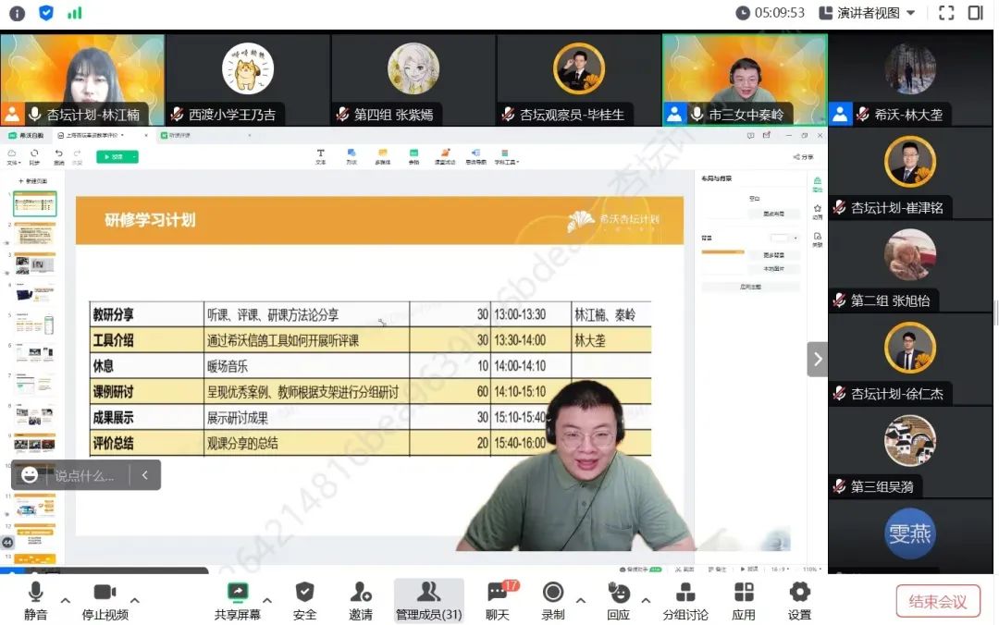Click the 工具介绍 table cell
999x625 pixels.
pos(147,340)
